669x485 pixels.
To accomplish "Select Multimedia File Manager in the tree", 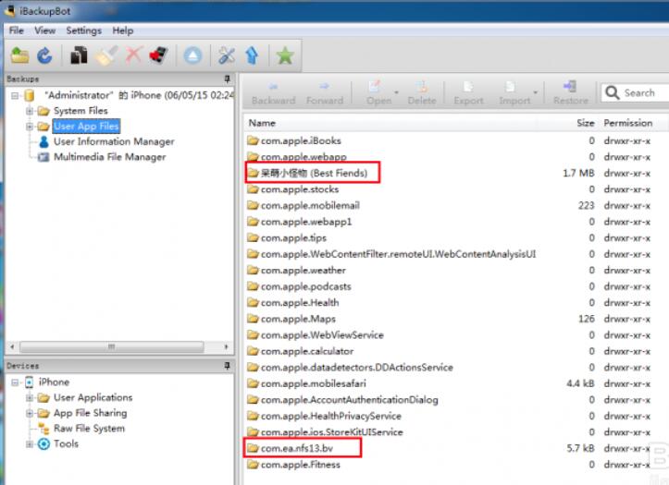I will [110, 157].
